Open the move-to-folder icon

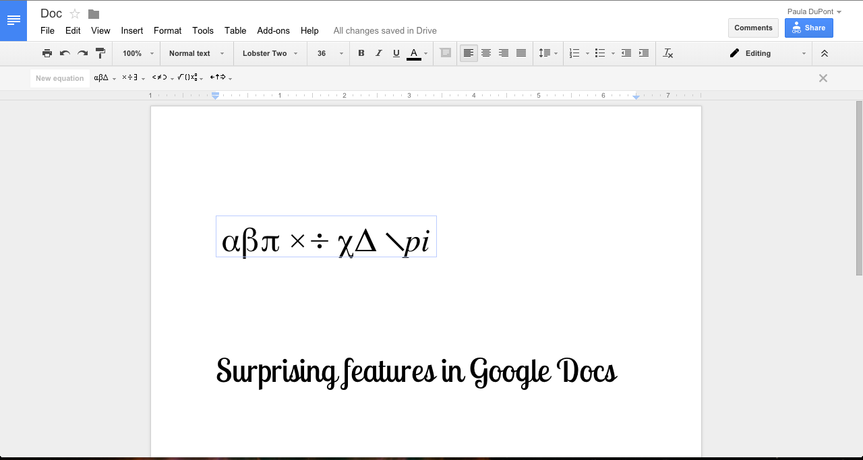click(94, 14)
